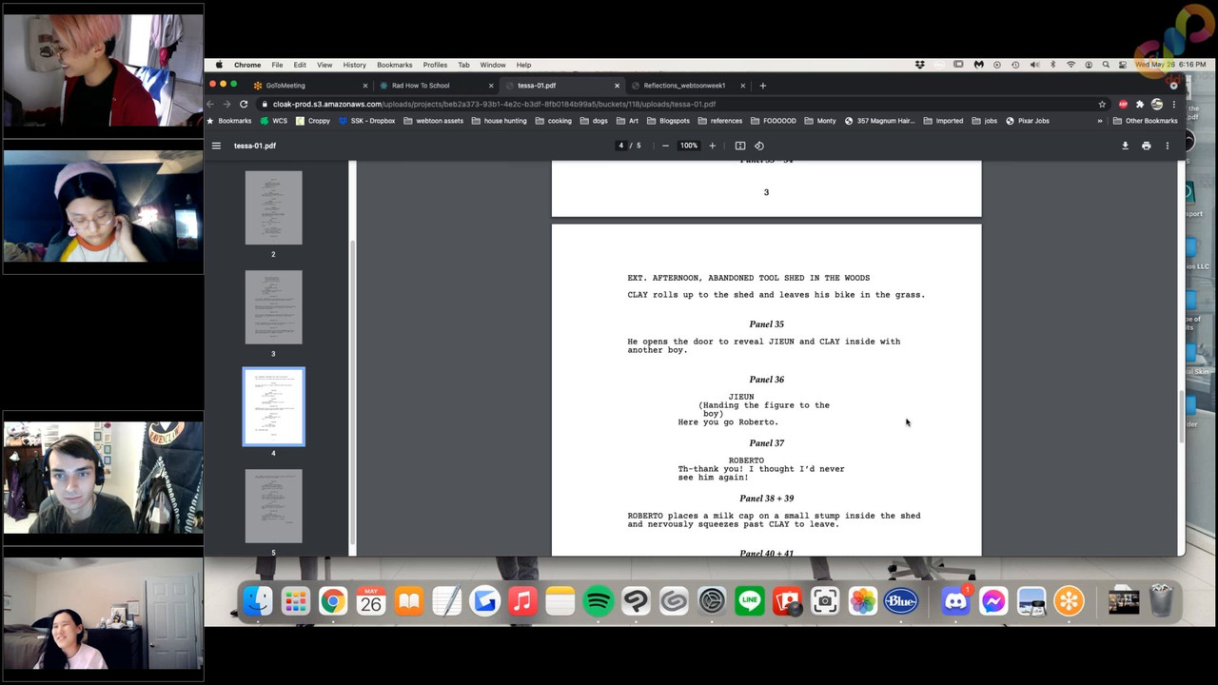Expand the Other Bookmarks folder

pos(1146,121)
